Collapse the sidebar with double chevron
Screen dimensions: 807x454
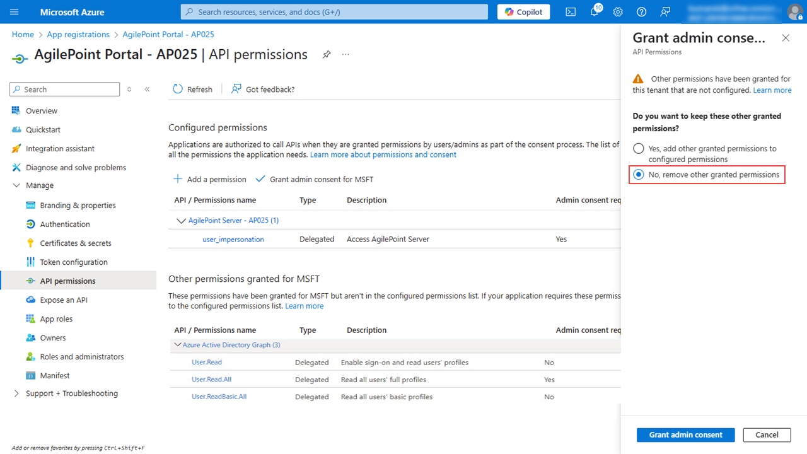(x=147, y=90)
